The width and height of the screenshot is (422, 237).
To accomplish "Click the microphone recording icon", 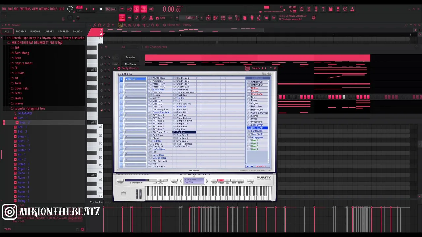I will (x=316, y=9).
